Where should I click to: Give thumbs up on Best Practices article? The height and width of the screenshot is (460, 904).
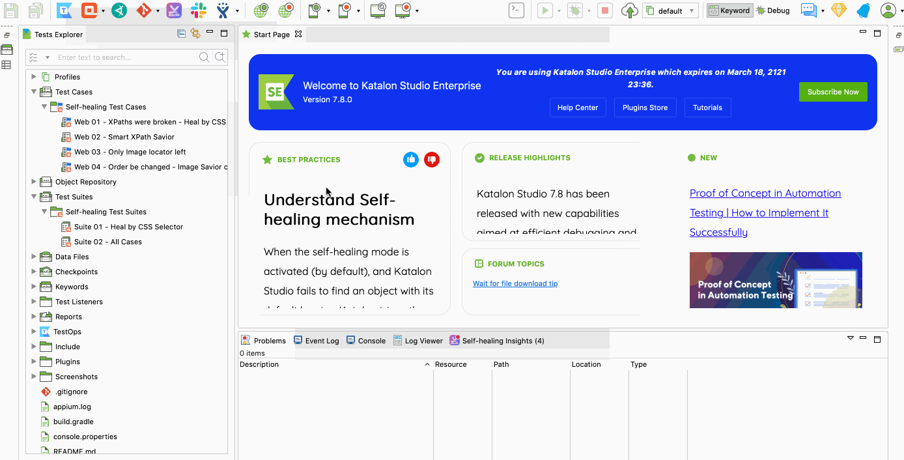tap(410, 159)
